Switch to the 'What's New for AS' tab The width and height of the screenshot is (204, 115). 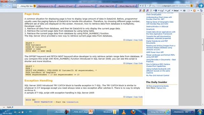(128, 6)
